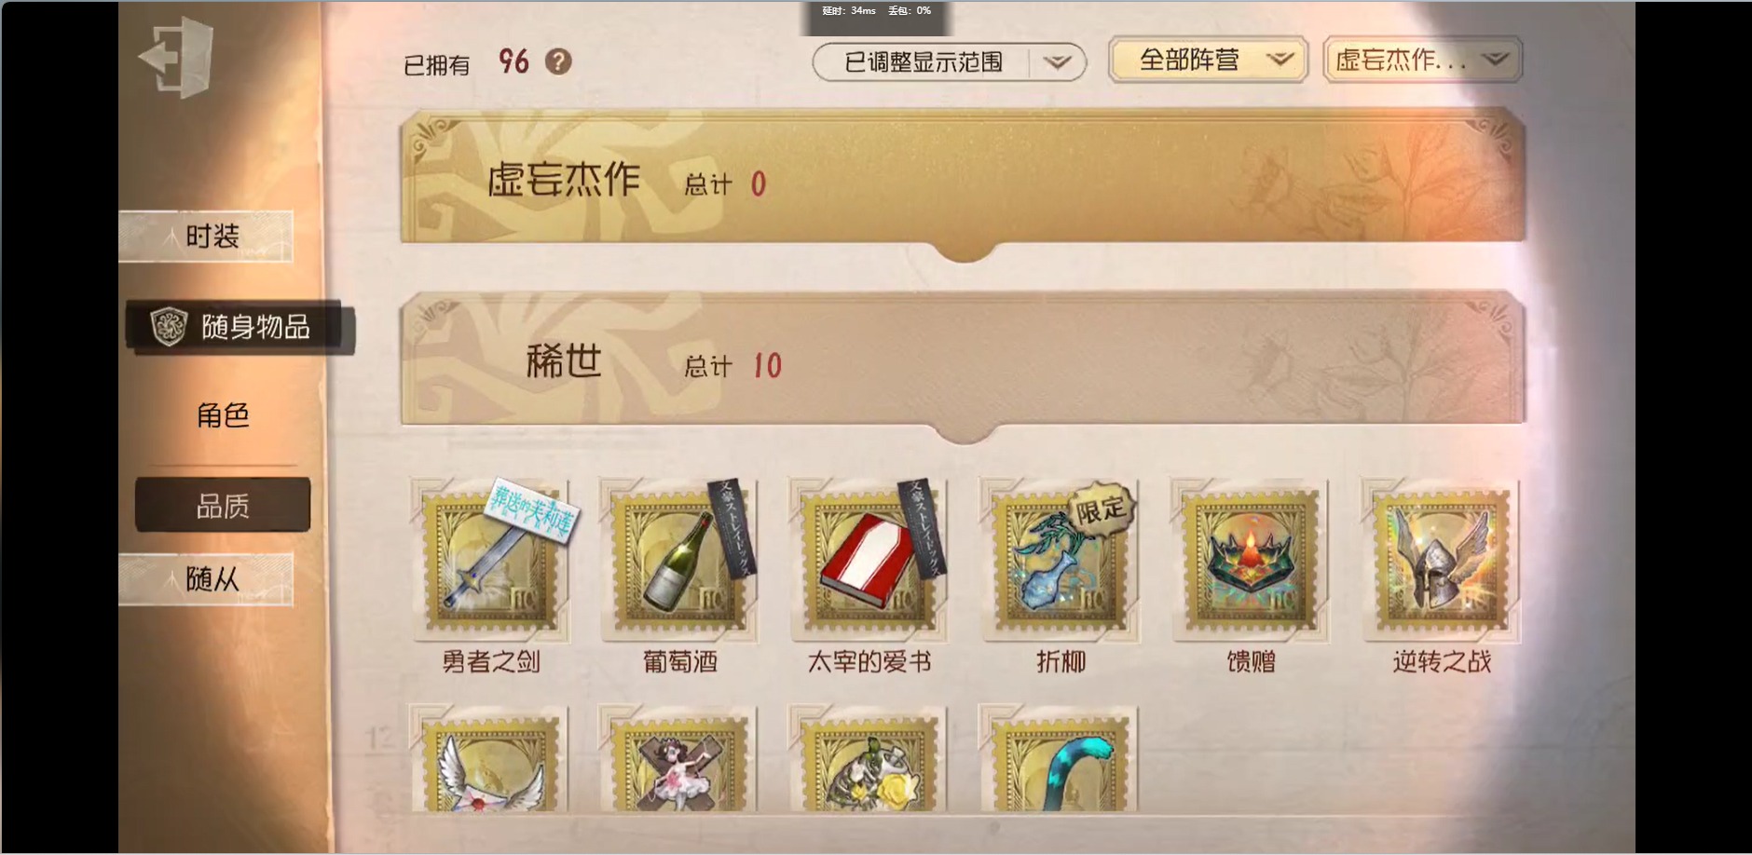
Task: Select the ballerina on cross accessory
Action: tap(680, 758)
